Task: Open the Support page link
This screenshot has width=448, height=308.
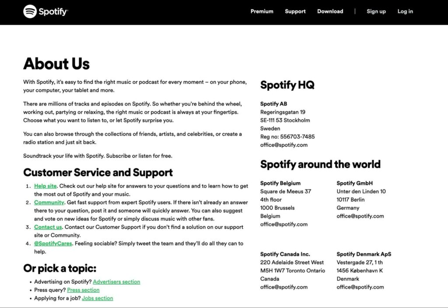Action: coord(295,11)
